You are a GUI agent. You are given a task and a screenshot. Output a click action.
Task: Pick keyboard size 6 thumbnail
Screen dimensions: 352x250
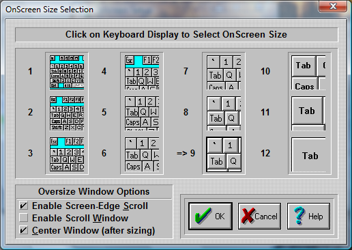142,154
